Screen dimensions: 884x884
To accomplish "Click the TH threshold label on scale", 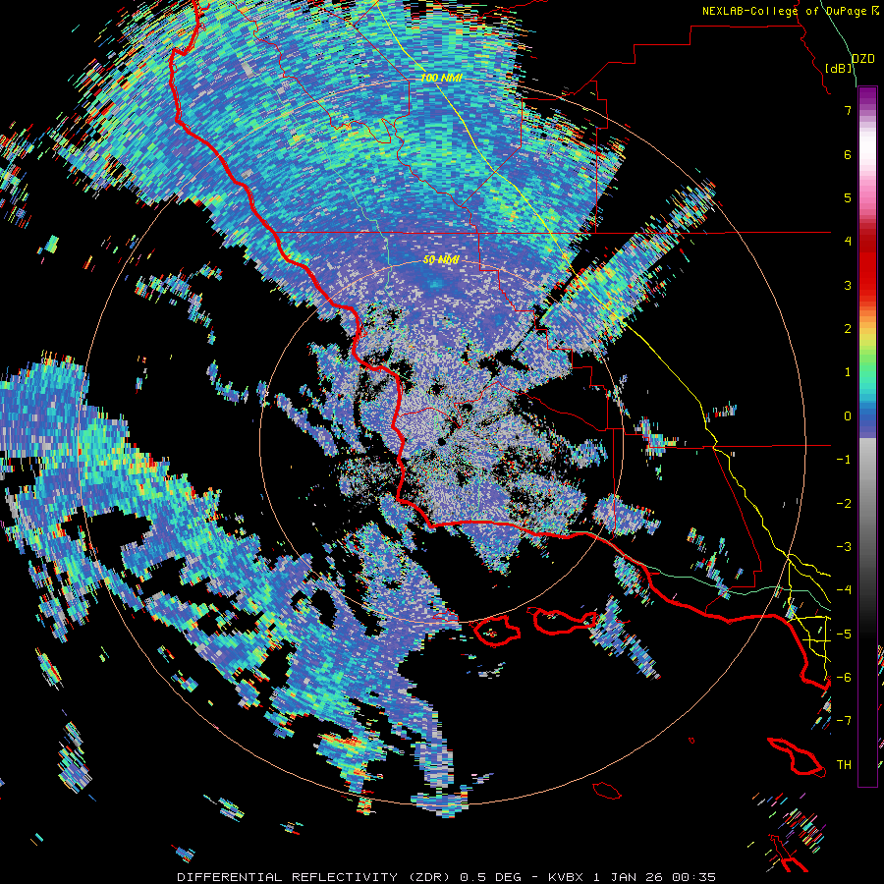I will pyautogui.click(x=844, y=765).
